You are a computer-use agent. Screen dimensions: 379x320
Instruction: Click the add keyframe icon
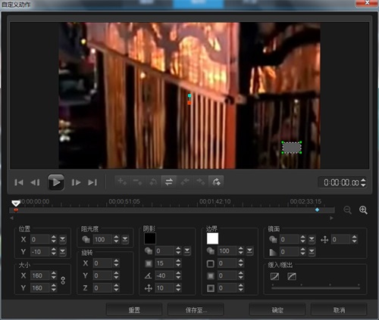pos(122,182)
